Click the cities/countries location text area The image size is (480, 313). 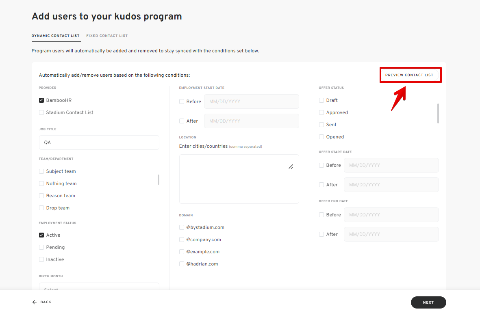click(x=239, y=179)
